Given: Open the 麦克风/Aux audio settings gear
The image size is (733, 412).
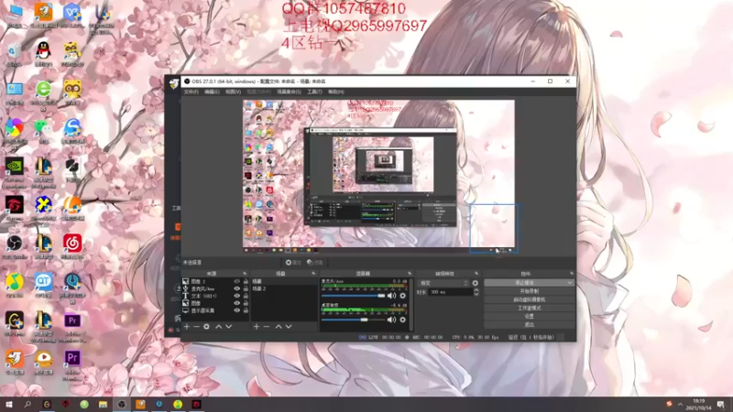Looking at the screenshot, I should coord(402,296).
